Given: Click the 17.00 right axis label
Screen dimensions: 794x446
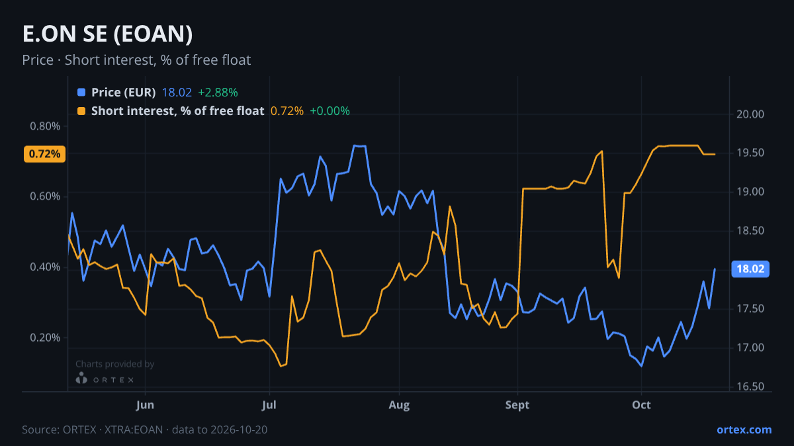Looking at the screenshot, I should 750,348.
